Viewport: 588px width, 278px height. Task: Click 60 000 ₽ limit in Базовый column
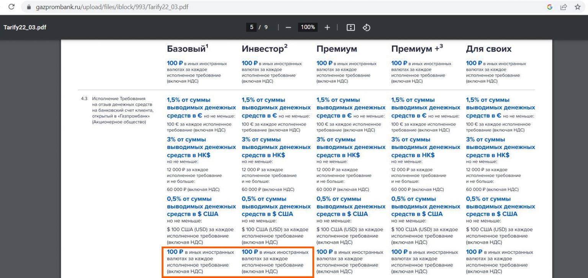tap(193, 189)
